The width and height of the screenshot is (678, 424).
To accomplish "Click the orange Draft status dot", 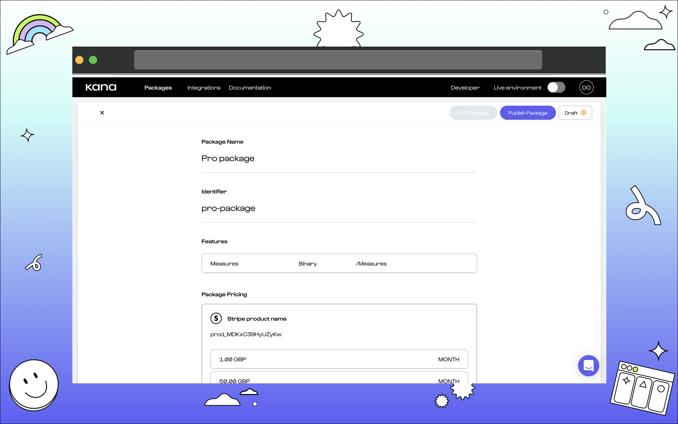I will click(x=583, y=113).
